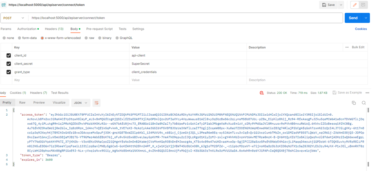Open the comments icon panel
This screenshot has width=372, height=171.
coord(363,5)
